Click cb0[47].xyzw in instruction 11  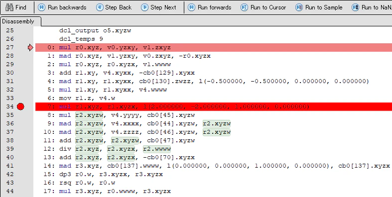(x=171, y=141)
